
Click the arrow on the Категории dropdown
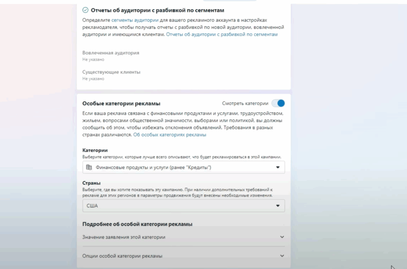click(x=278, y=167)
